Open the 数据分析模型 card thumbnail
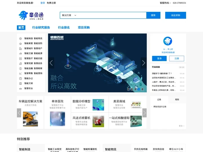Image resolution: width=203 pixels, height=152 pixels. (x=98, y=105)
